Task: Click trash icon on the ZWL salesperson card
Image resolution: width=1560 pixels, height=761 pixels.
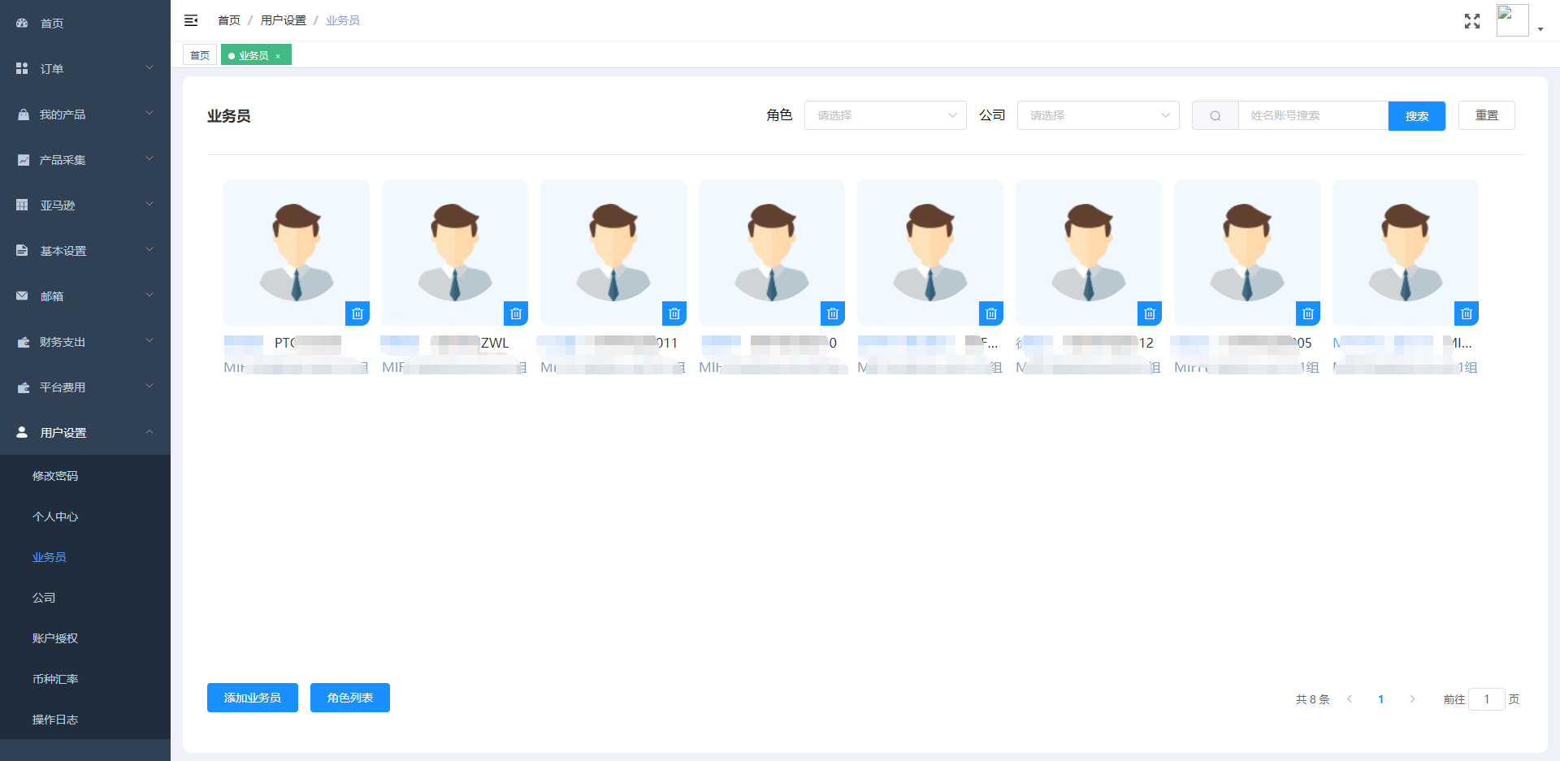Action: pyautogui.click(x=516, y=313)
